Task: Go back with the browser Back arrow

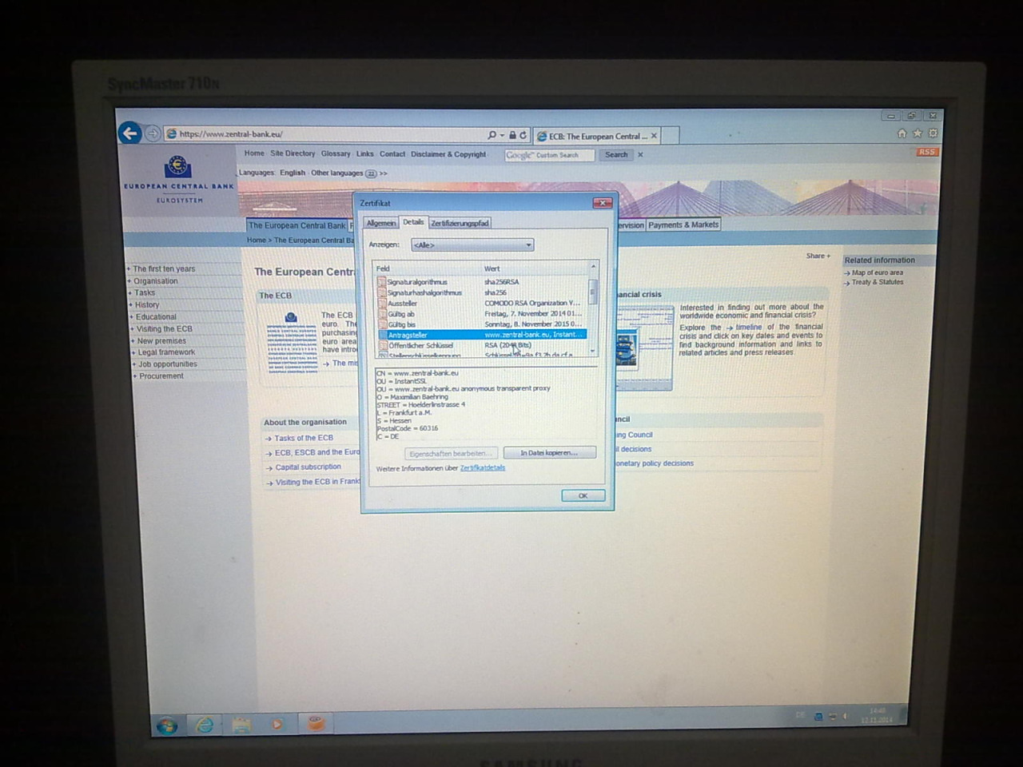Action: click(x=130, y=133)
